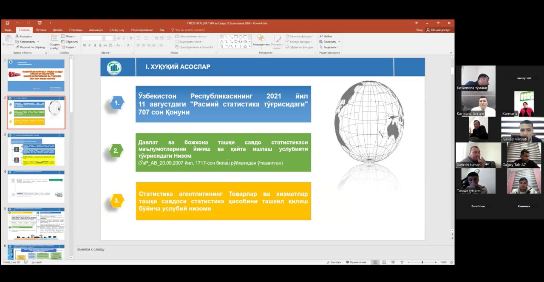This screenshot has width=544, height=282.
Task: Adjust the zoom slider in status bar
Action: [x=422, y=262]
